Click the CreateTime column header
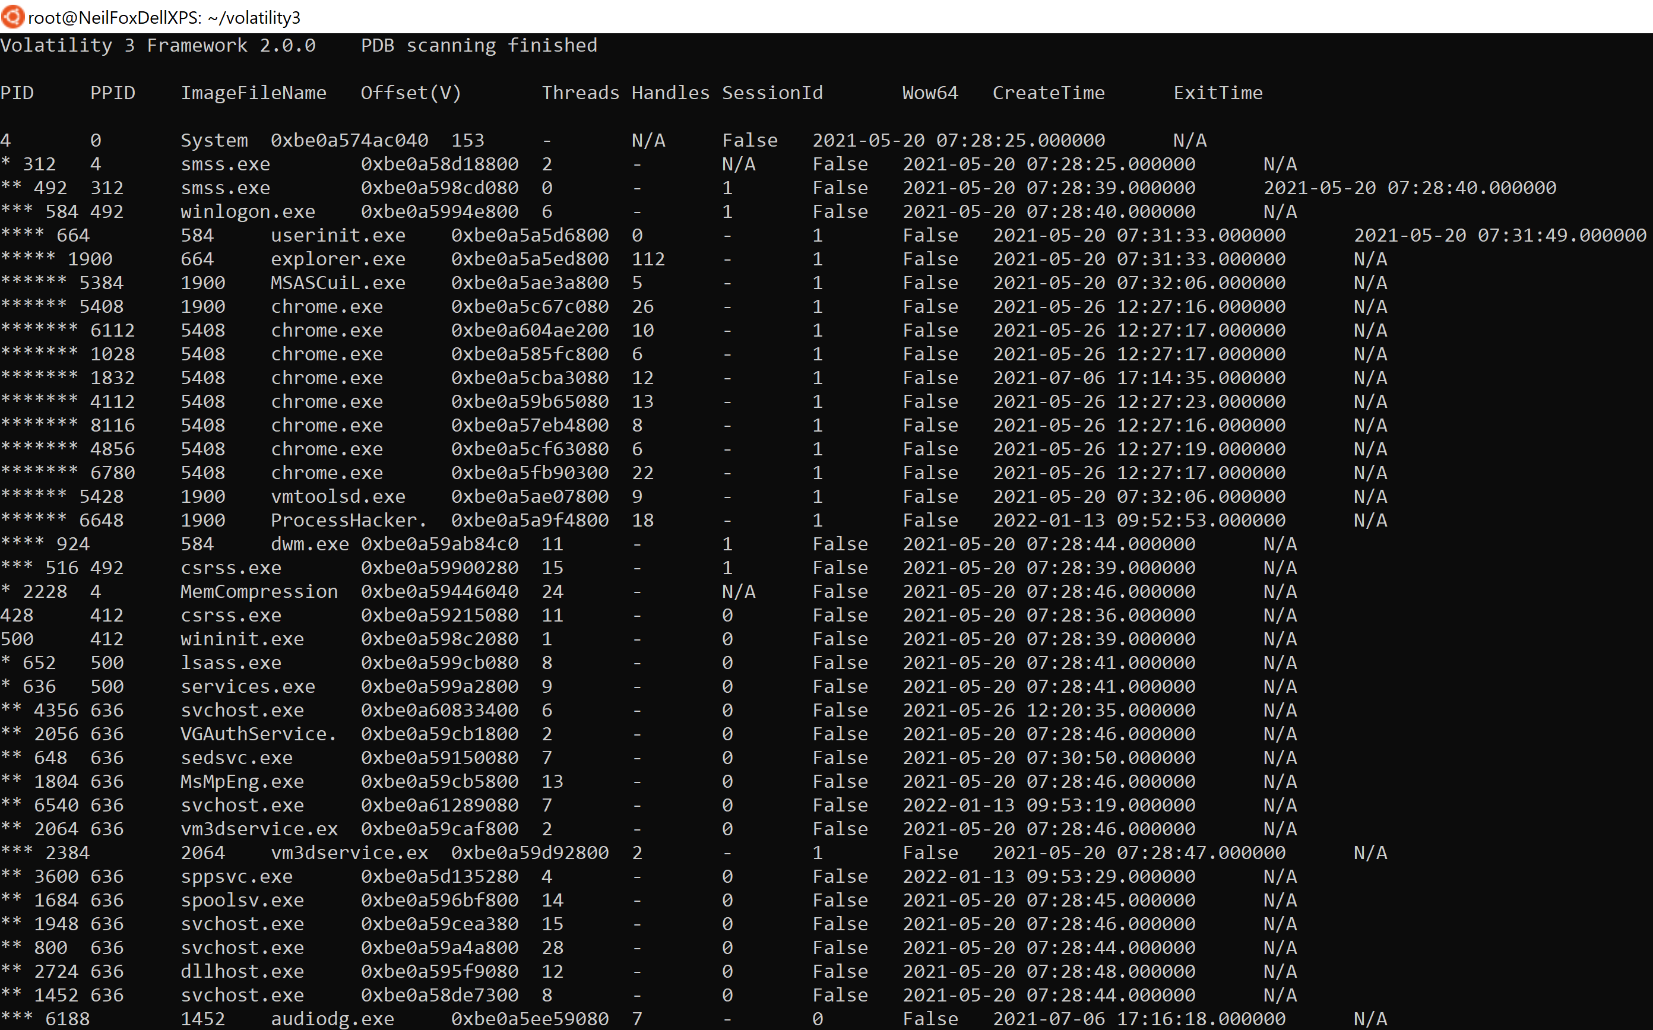Image resolution: width=1653 pixels, height=1030 pixels. (1048, 93)
